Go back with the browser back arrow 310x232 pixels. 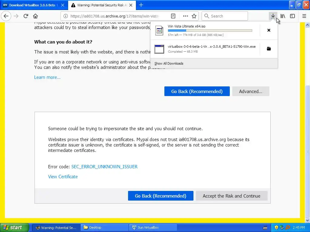(x=6, y=16)
